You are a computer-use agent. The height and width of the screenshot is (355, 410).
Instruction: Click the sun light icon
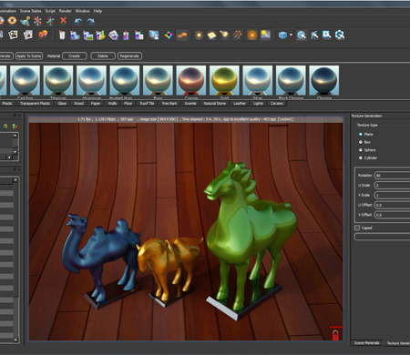[199, 35]
